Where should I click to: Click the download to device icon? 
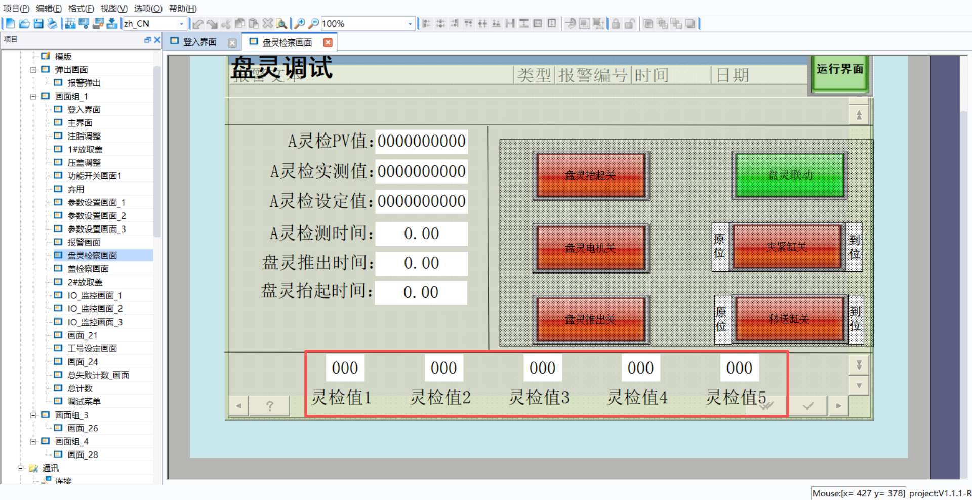[112, 23]
